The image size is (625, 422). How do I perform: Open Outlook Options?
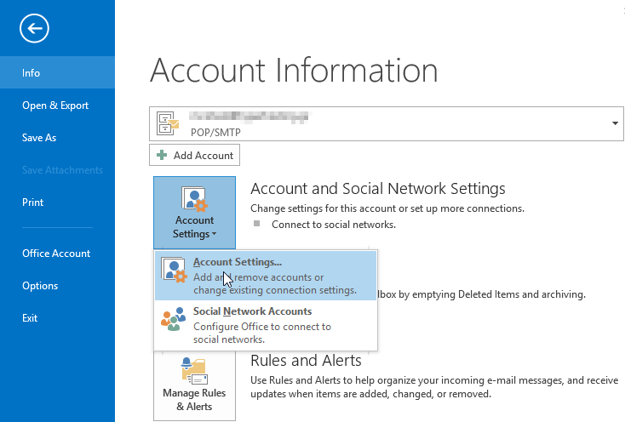click(57, 286)
